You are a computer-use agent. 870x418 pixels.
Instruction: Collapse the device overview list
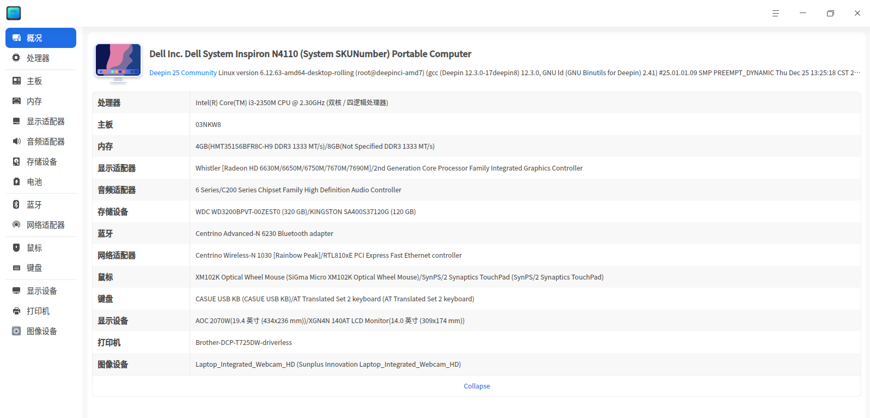477,386
